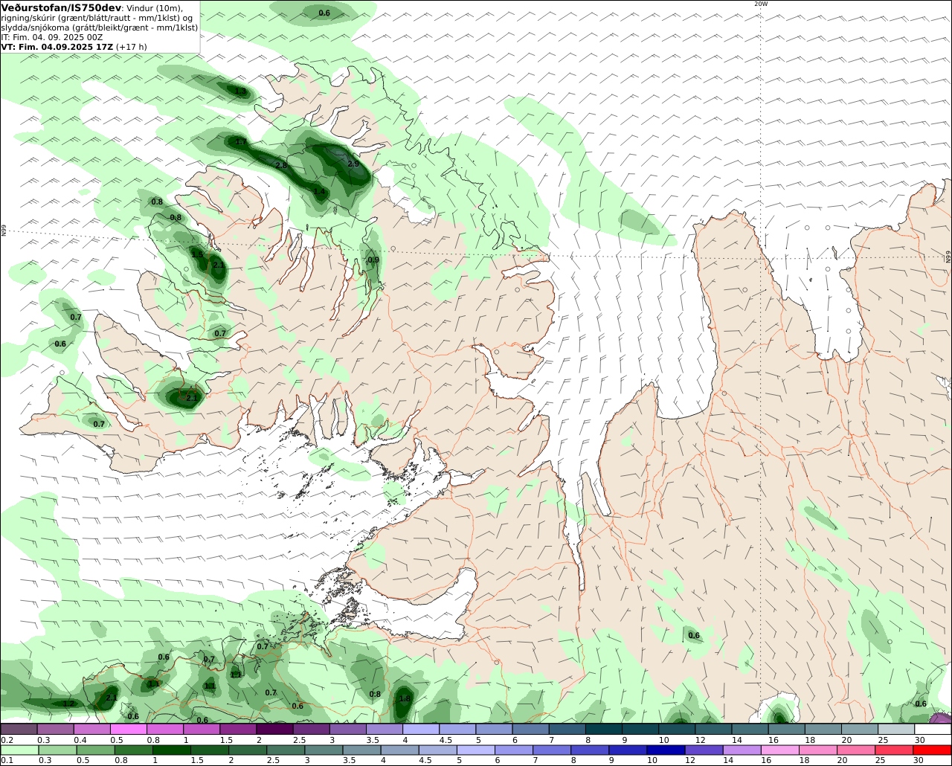Click lower legend swatch between 25 and 30
Image resolution: width=952 pixels, height=766 pixels.
coord(895,750)
